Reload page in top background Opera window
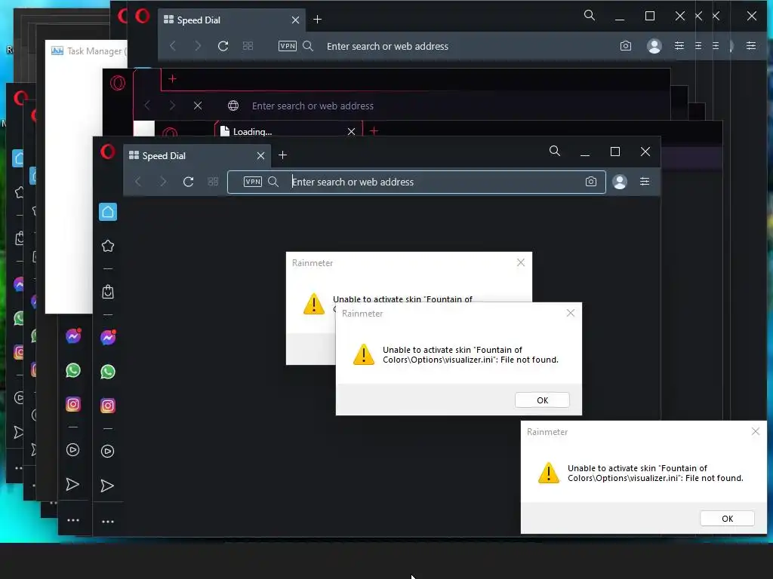 [223, 46]
